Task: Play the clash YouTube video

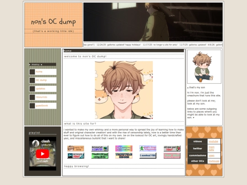Action: pos(43,153)
